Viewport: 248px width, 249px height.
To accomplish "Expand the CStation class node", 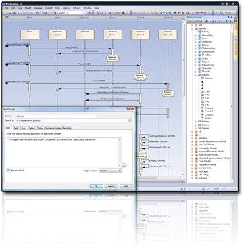I will (195, 45).
